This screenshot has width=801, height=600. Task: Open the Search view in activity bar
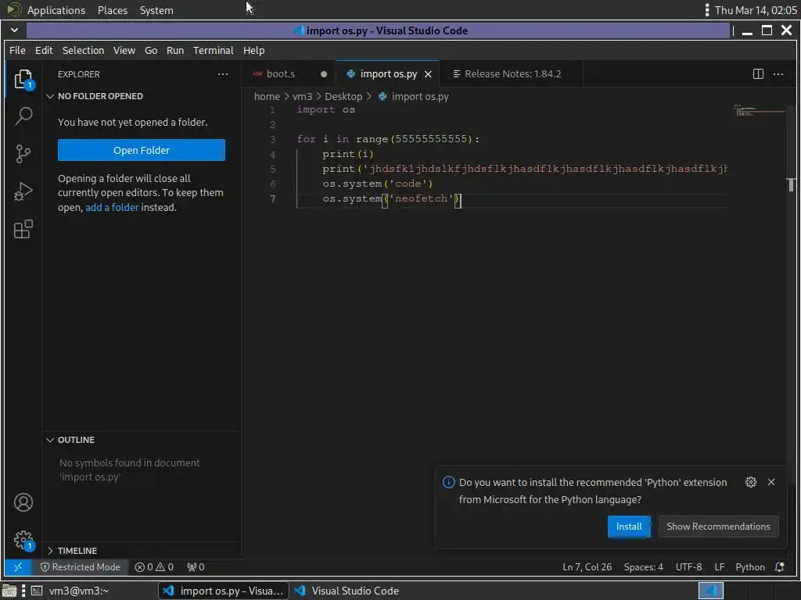click(x=23, y=116)
